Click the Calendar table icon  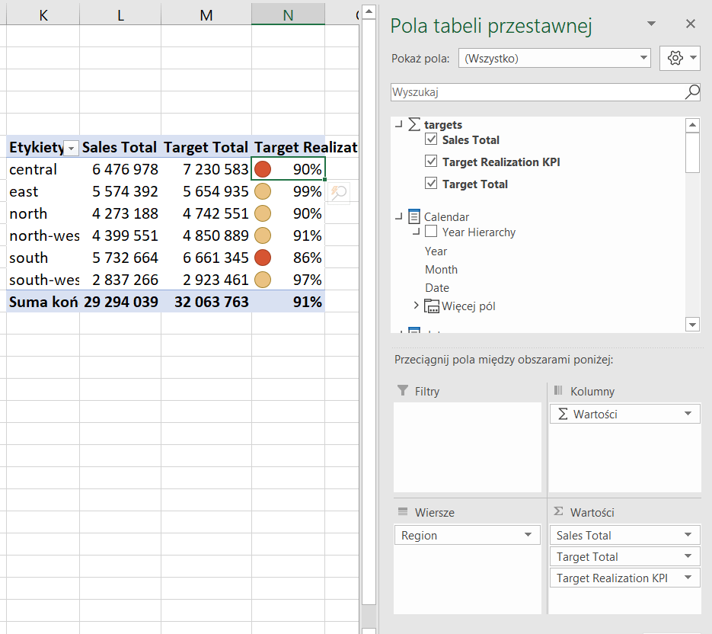click(414, 217)
